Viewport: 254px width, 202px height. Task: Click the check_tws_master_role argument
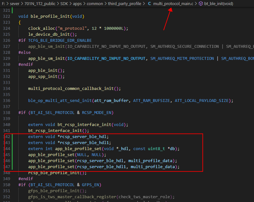coord(144,197)
